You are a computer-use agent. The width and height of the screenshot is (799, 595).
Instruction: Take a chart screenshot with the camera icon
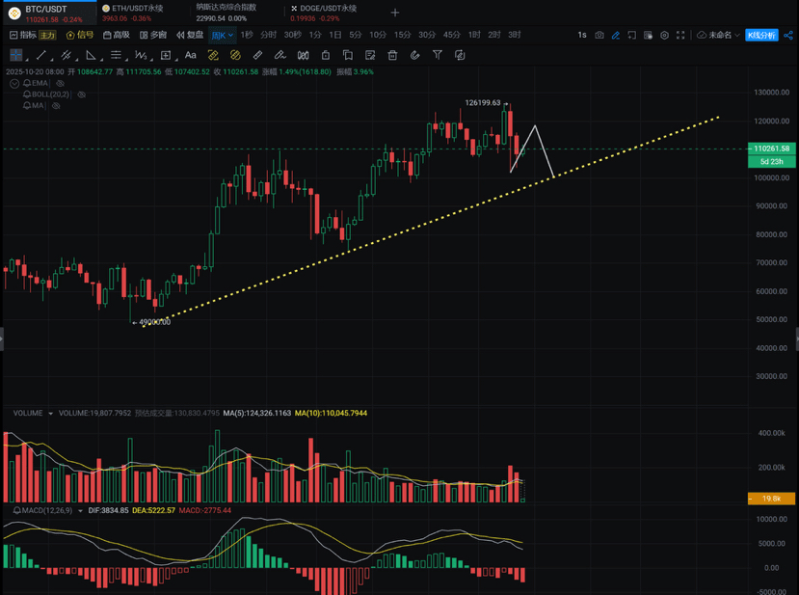(599, 35)
